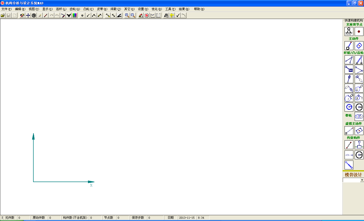Open the 优化(D) menu
This screenshot has width=364, height=221.
click(x=156, y=9)
